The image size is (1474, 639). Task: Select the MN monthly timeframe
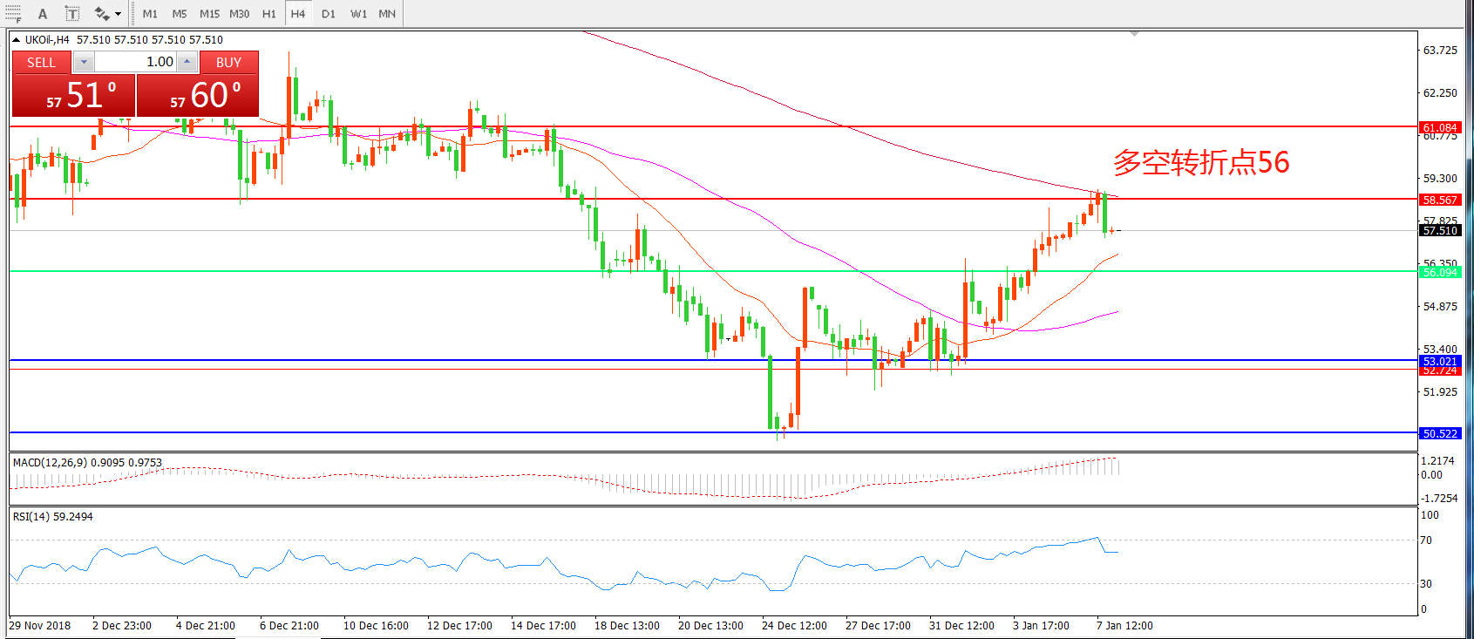tap(387, 14)
